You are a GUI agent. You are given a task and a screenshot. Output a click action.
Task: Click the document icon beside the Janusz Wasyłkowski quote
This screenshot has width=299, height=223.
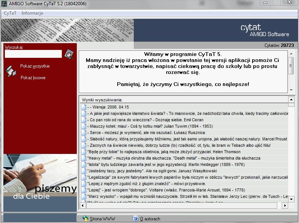84,171
